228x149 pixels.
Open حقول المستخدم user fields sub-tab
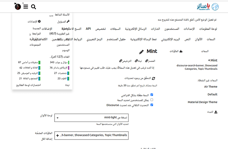116,39
